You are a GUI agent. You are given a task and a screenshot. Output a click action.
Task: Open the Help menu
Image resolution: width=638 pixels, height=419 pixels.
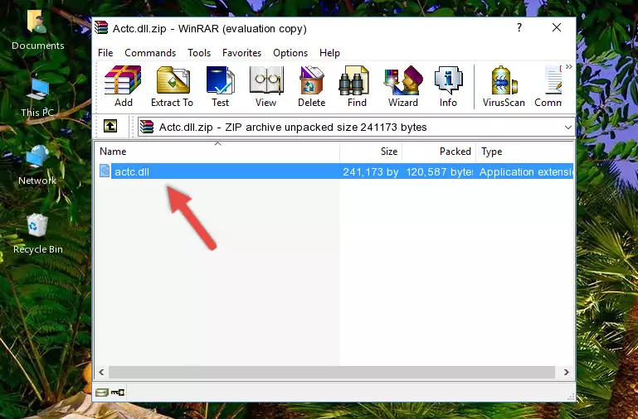tap(329, 53)
